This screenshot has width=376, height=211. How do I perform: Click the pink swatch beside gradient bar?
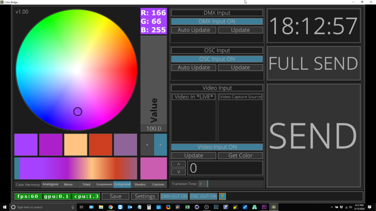(x=154, y=168)
